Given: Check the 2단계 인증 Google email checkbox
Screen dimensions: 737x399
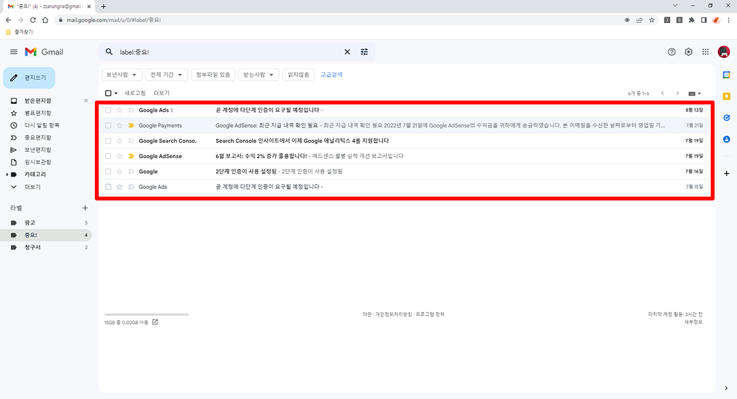Looking at the screenshot, I should point(108,172).
